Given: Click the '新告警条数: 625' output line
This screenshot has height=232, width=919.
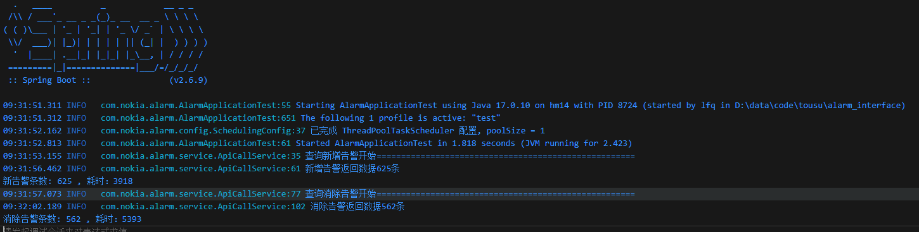Looking at the screenshot, I should tap(68, 181).
